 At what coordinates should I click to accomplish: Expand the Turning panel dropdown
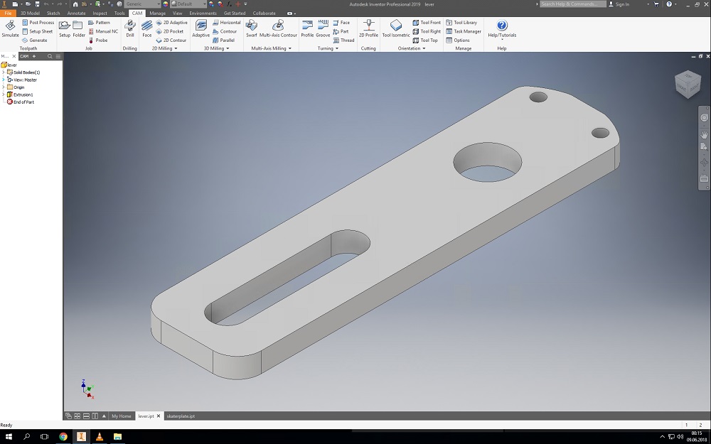pos(328,48)
